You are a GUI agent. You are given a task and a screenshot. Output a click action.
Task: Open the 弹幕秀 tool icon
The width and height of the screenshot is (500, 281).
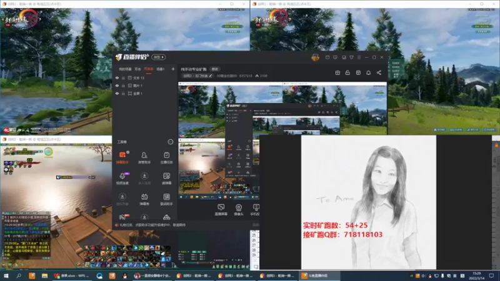(x=144, y=199)
